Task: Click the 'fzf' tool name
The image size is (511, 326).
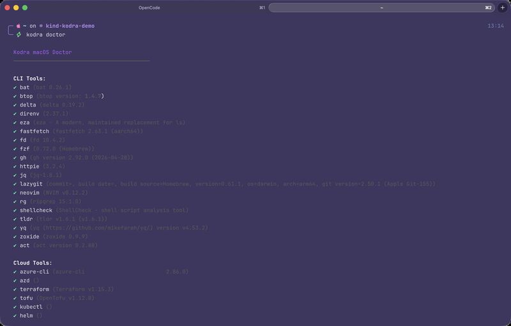Action: click(x=24, y=149)
